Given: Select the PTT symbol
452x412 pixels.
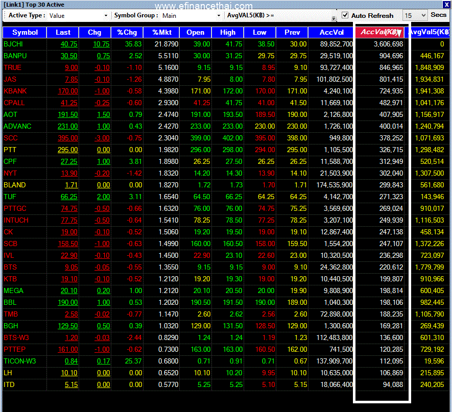Looking at the screenshot, I should [10, 150].
